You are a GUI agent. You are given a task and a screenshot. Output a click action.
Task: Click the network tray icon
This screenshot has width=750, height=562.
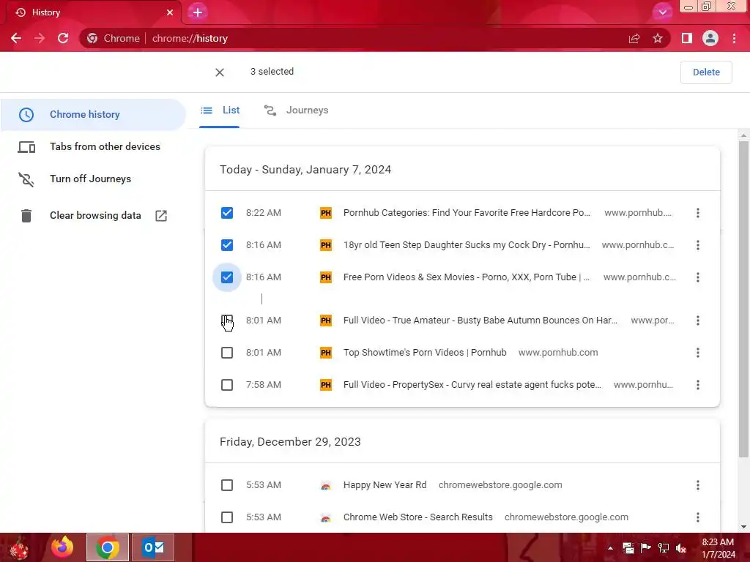[664, 549]
